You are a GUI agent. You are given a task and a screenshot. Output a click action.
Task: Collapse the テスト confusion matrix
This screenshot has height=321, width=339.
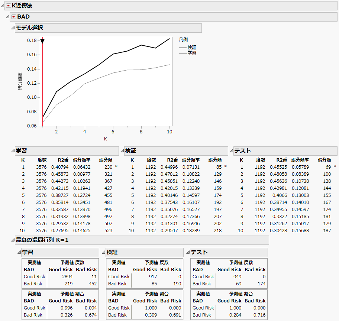pos(187,252)
